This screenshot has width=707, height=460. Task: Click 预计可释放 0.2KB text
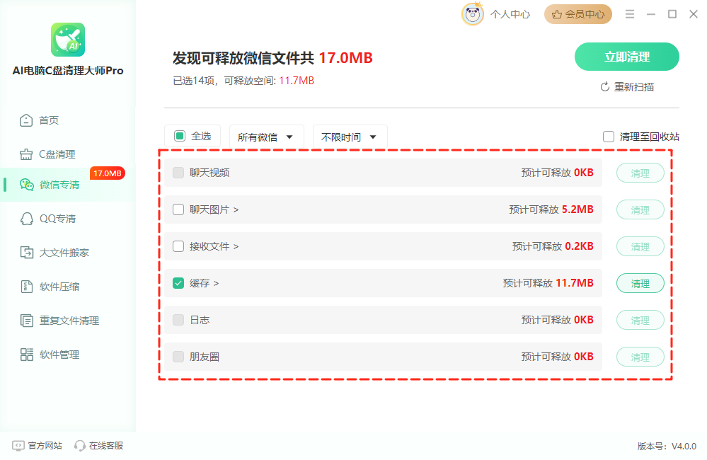point(553,246)
